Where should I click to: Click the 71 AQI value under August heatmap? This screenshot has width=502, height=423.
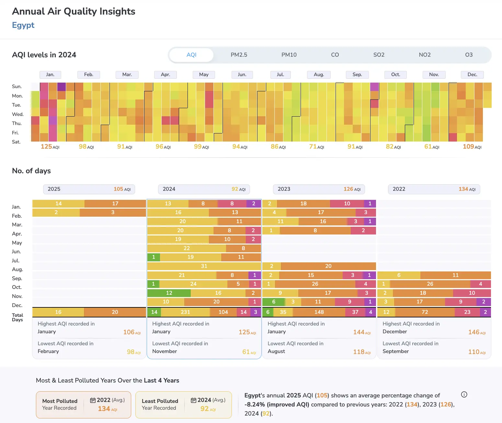(317, 147)
